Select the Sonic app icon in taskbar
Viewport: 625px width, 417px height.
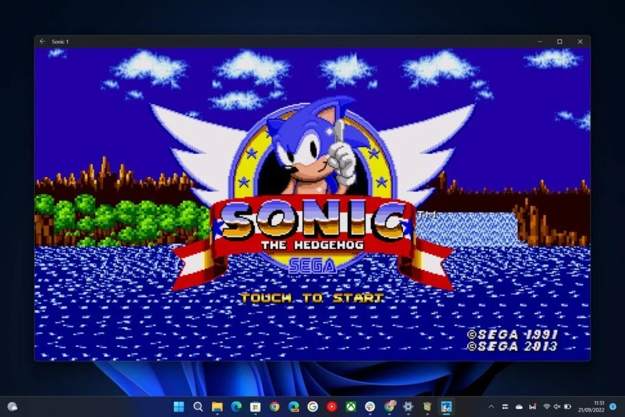tap(446, 407)
